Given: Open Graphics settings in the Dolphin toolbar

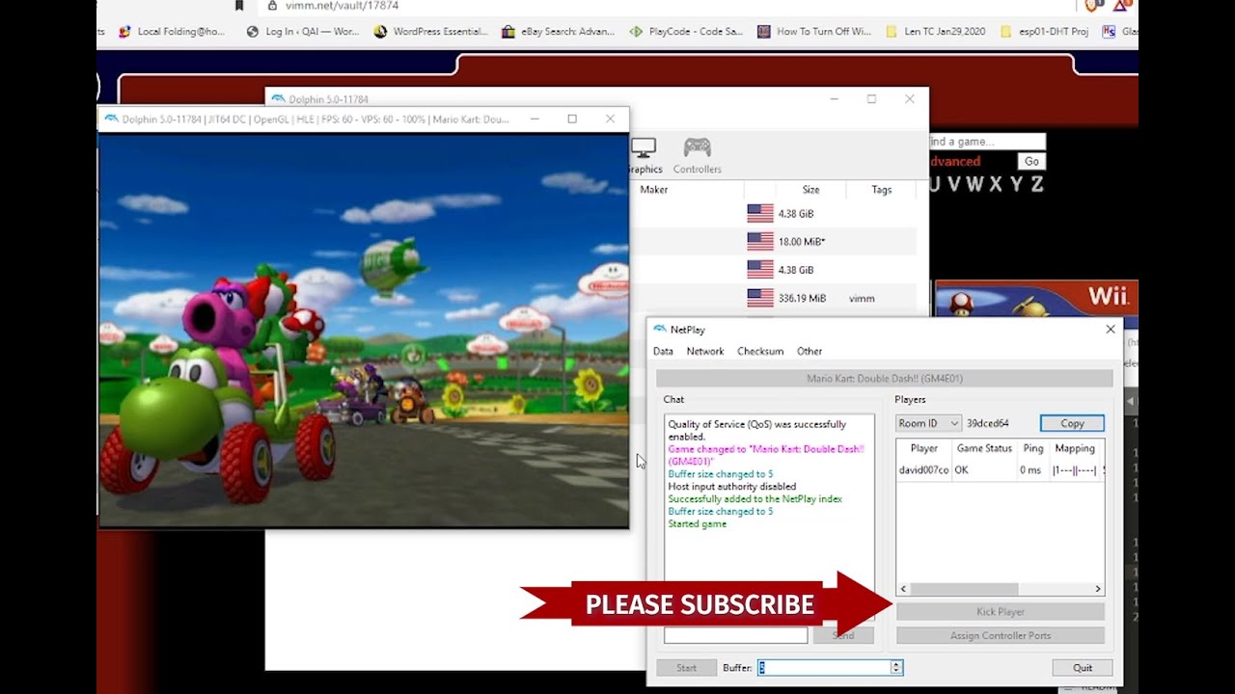Looking at the screenshot, I should tap(645, 155).
